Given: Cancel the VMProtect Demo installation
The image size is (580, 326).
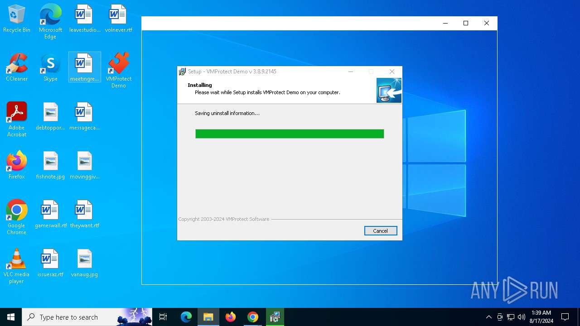Looking at the screenshot, I should [x=380, y=231].
